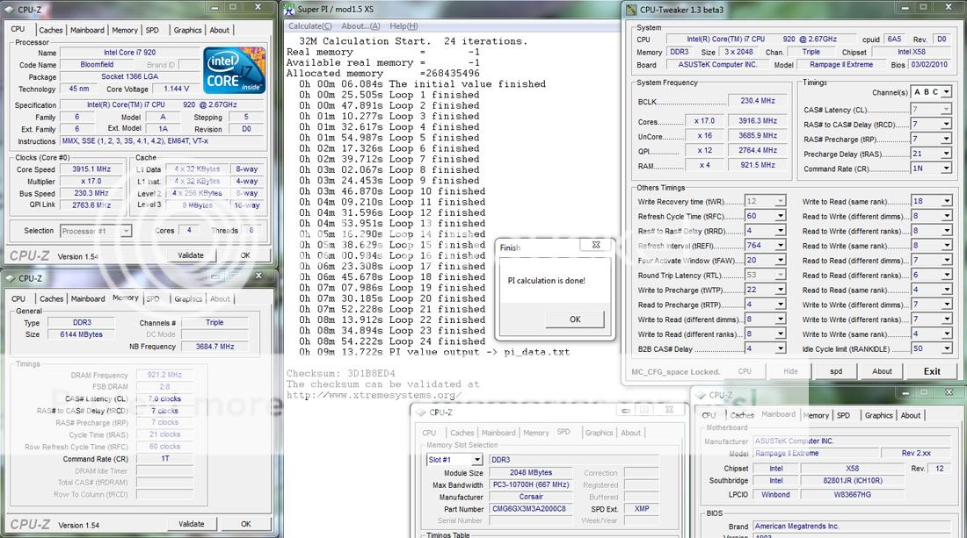The height and width of the screenshot is (538, 967).
Task: Click Validate in the CPU-Z Memory window
Action: pyautogui.click(x=191, y=524)
